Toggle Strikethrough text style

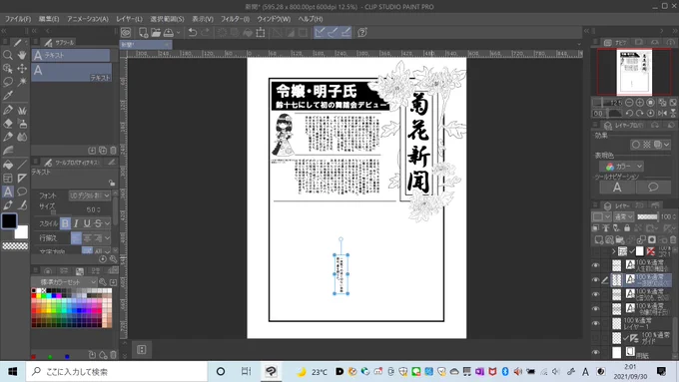[98, 223]
